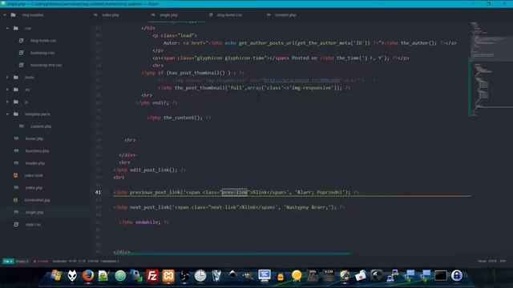The width and height of the screenshot is (513, 288).
Task: Open bootstrap.css in the tree view
Action: pos(42,53)
